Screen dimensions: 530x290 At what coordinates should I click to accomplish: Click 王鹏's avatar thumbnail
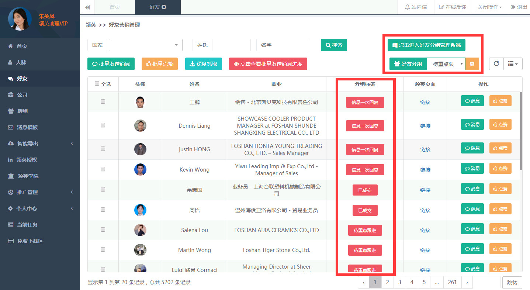coord(140,102)
